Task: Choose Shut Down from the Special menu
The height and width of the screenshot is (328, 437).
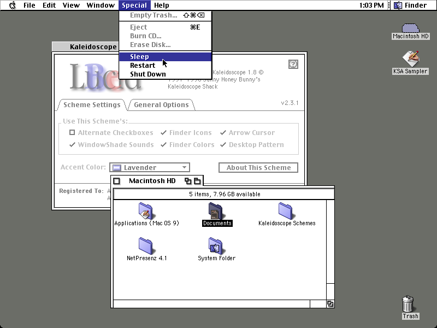Action: (166, 74)
